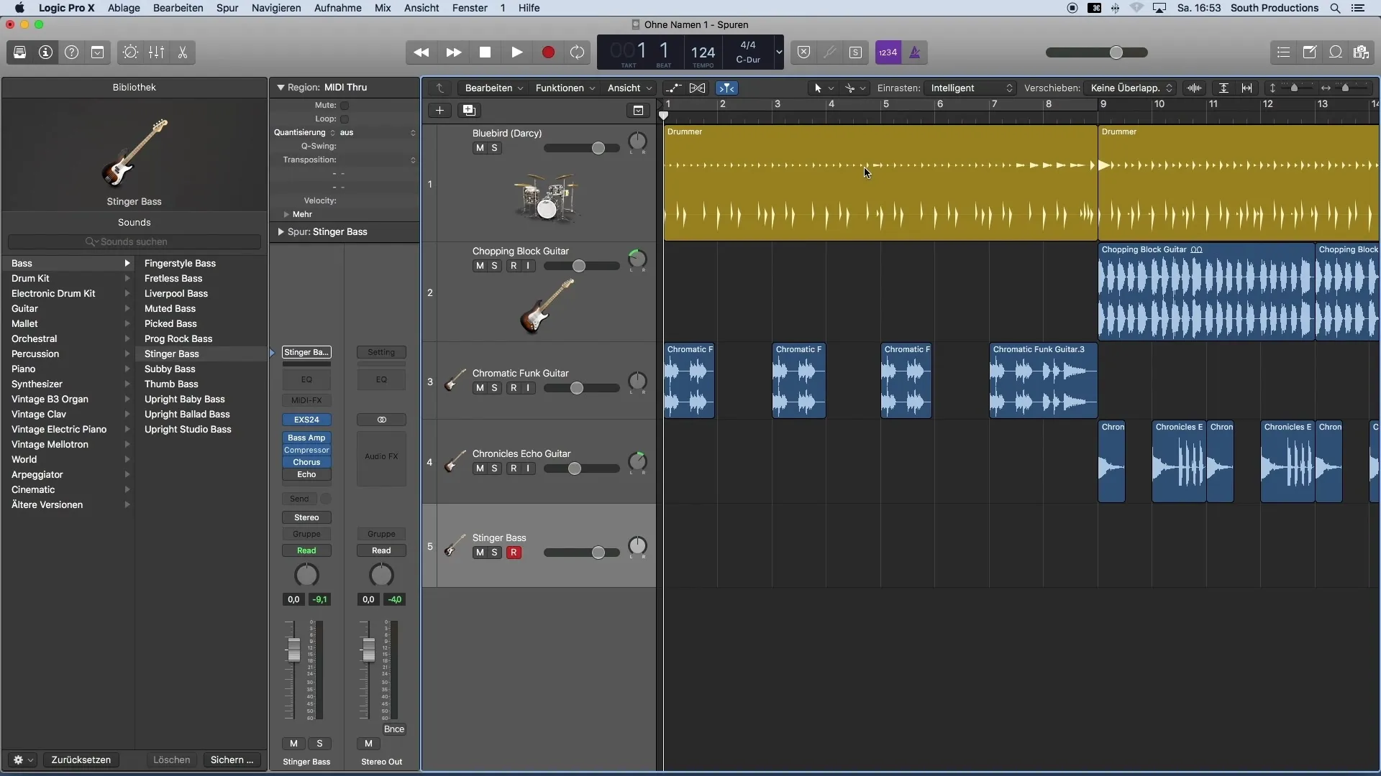Show Smart Controls dial icon
Viewport: 1381px width, 776px height.
click(x=130, y=52)
